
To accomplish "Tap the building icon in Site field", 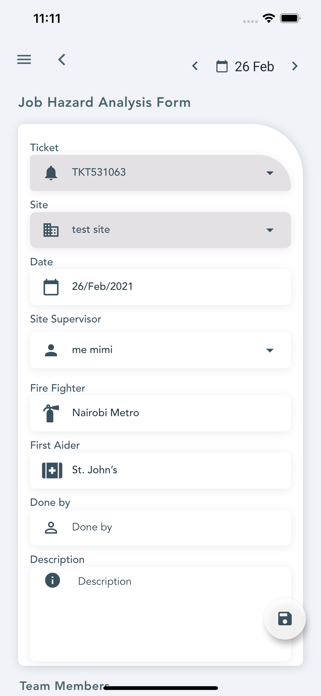I will tap(51, 230).
